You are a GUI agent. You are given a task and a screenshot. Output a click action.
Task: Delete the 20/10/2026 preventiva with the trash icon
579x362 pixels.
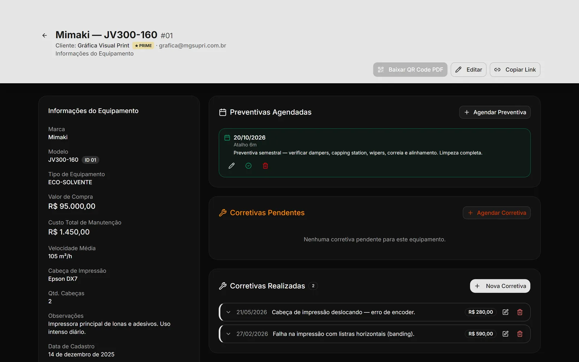[265, 166]
